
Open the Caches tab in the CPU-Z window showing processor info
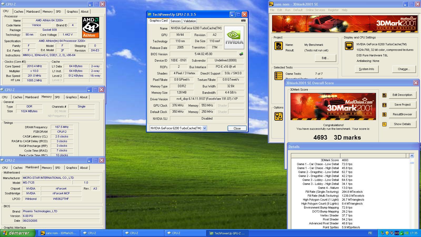[18, 12]
